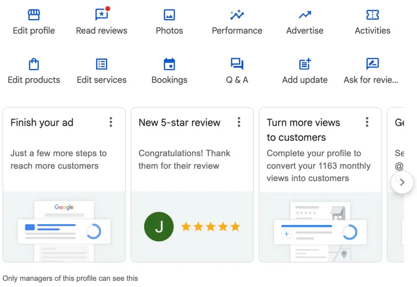Click the Add update post icon
Screen dimensions: 417x287
pos(305,64)
